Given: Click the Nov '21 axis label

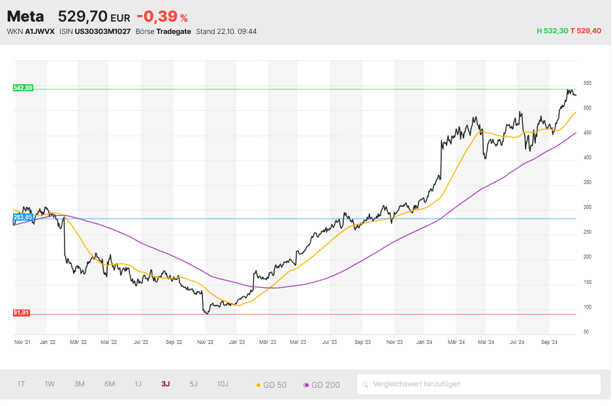Looking at the screenshot, I should coord(22,342).
